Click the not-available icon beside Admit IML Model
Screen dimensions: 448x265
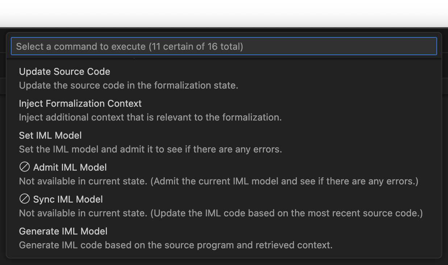pyautogui.click(x=24, y=168)
